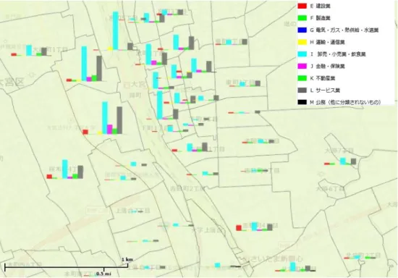Click the bar chart at 大成町1丁目
The image size is (398, 278).
(31, 51)
